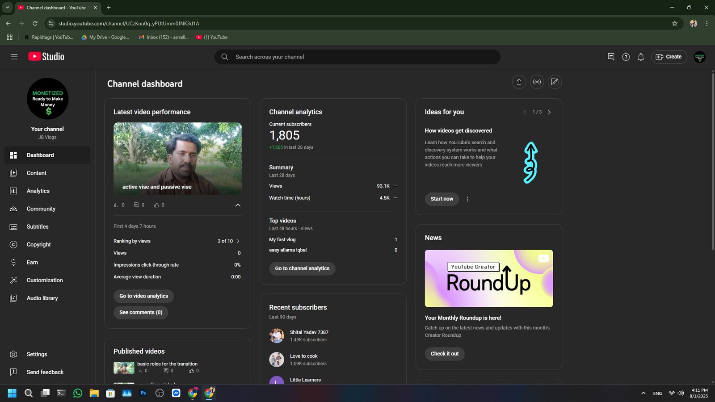Open the three-dot menu beside Start now
This screenshot has height=402, width=715.
[x=467, y=199]
